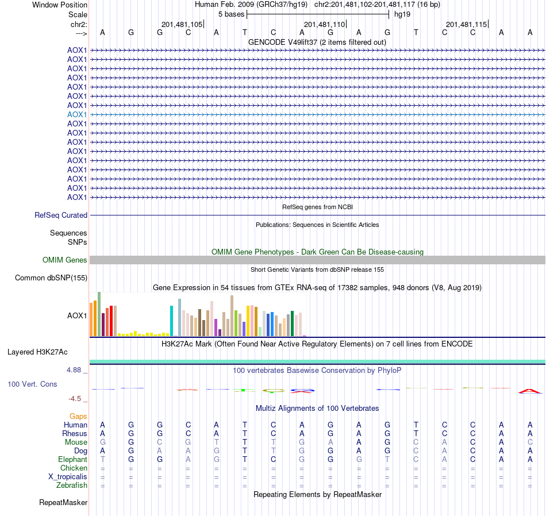Image resolution: width=546 pixels, height=516 pixels.
Task: Click the H3K27Ac Mark track title
Action: [317, 344]
